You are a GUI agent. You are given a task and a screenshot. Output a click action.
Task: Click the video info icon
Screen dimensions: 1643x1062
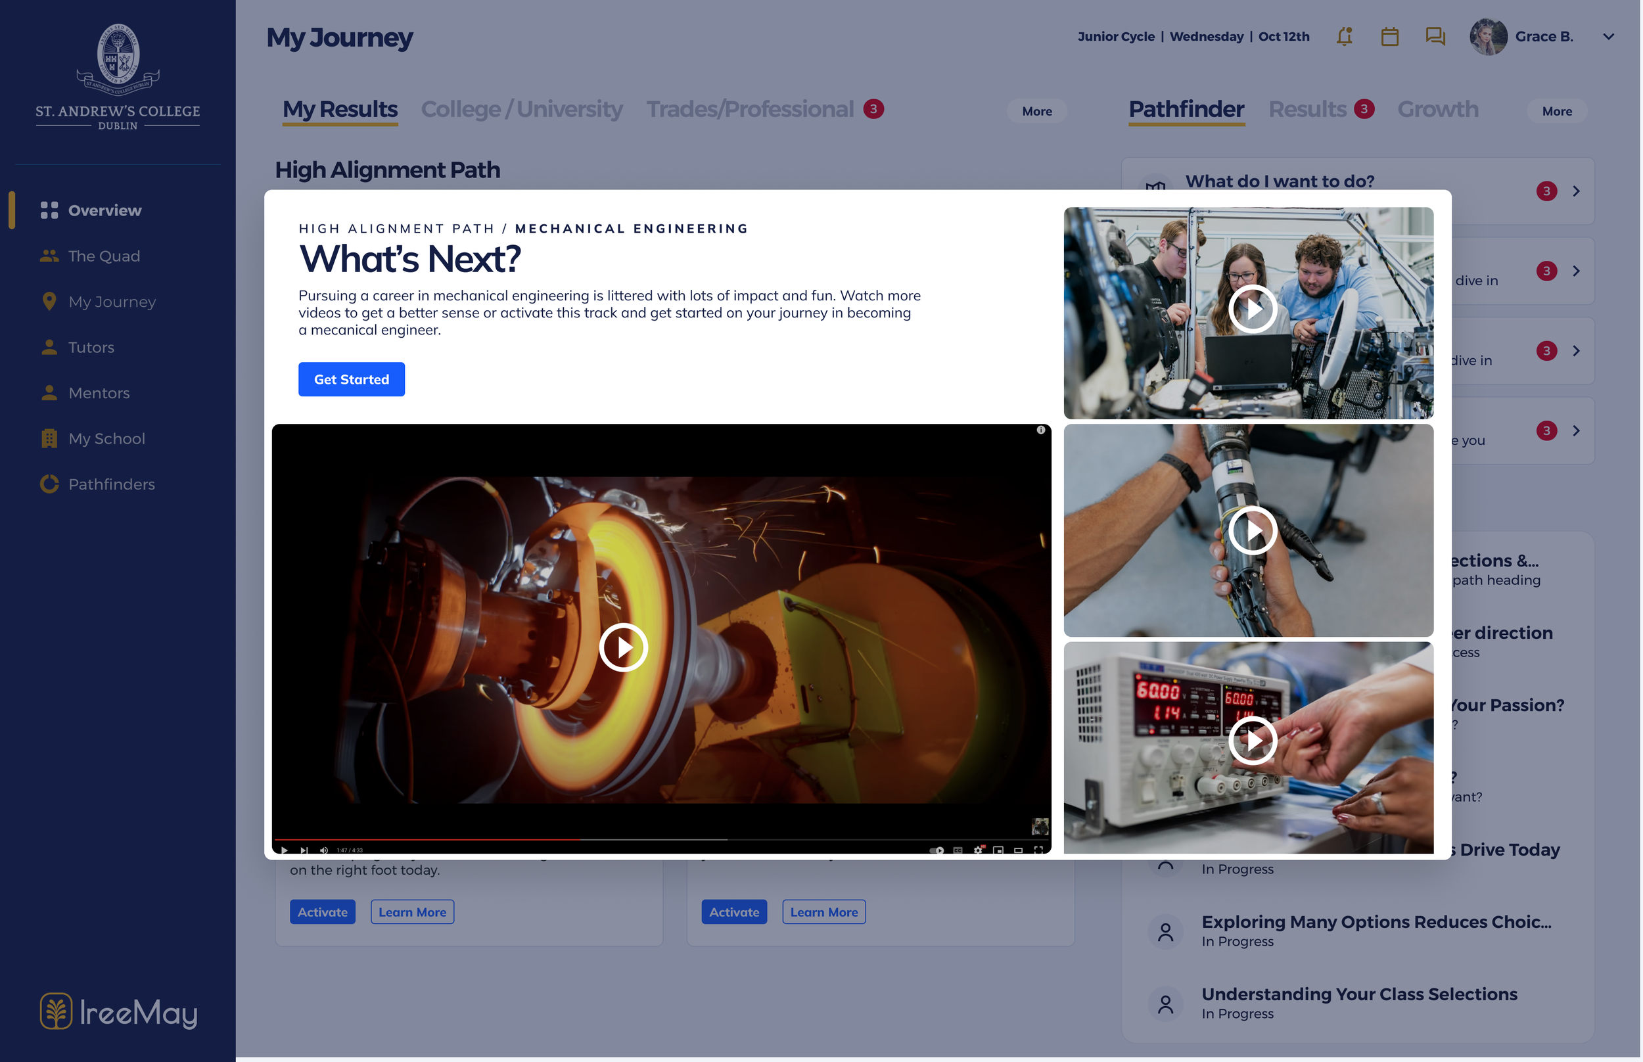tap(1040, 430)
